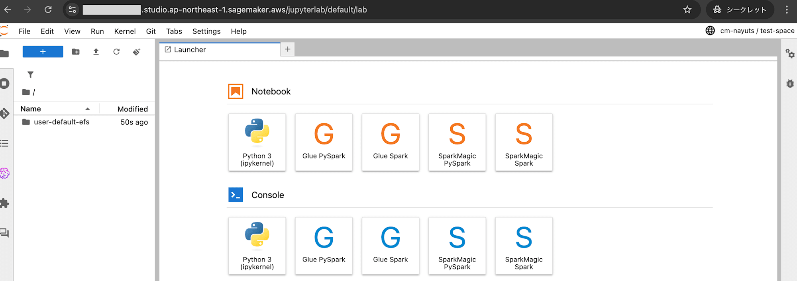Open the Help menu

pos(239,31)
